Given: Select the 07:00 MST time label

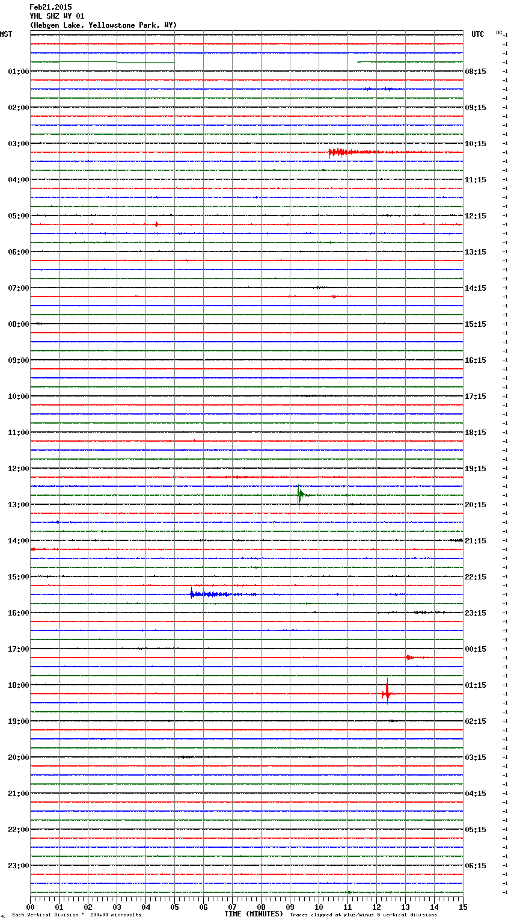Looking at the screenshot, I should tap(18, 288).
